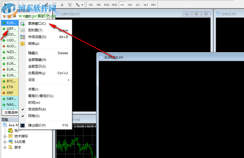Toggle 点差(r) spread column
244x158 pixels.
click(45, 89)
